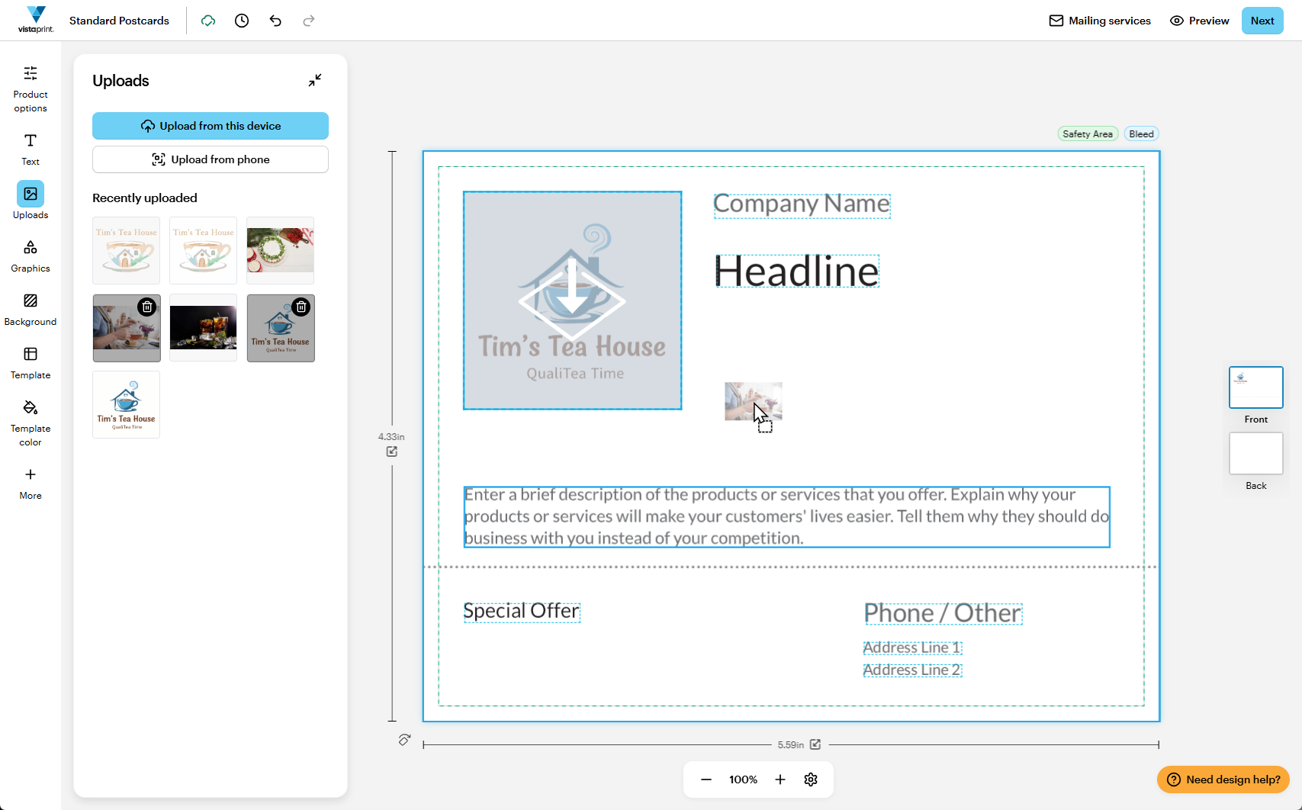Edit the 4.33in height dimension
The image size is (1302, 810).
[x=392, y=452]
